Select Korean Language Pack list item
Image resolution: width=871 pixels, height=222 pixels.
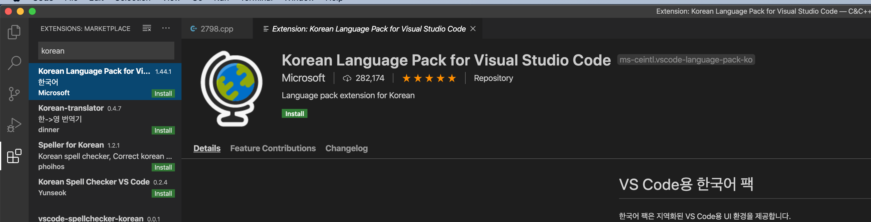(x=105, y=82)
